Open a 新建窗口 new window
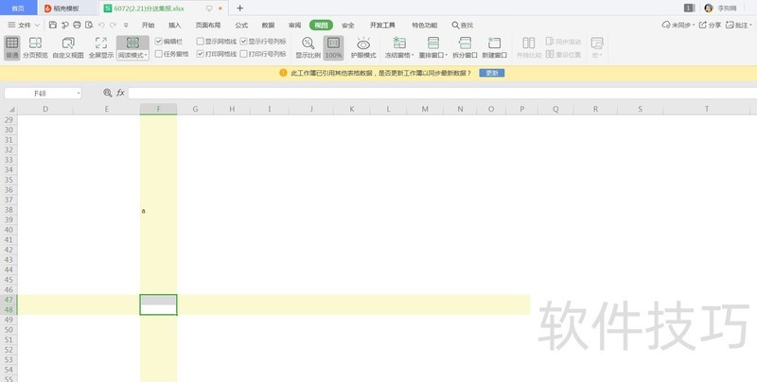Screen dimensions: 757x382 tap(496, 47)
